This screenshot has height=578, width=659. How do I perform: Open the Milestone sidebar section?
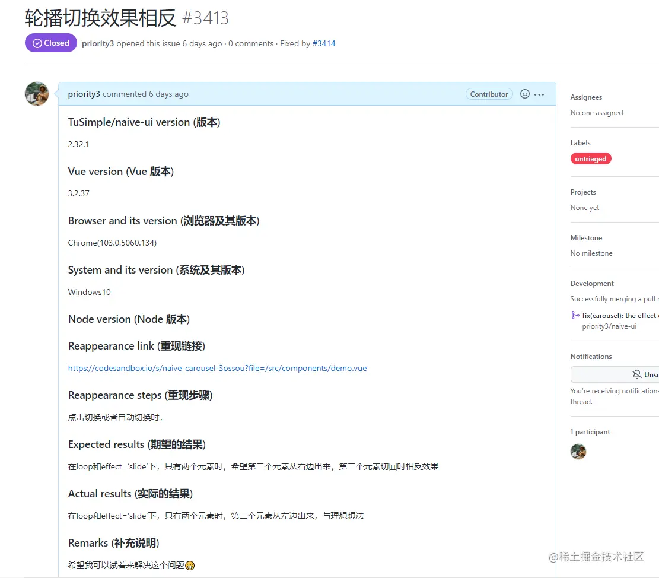point(586,238)
